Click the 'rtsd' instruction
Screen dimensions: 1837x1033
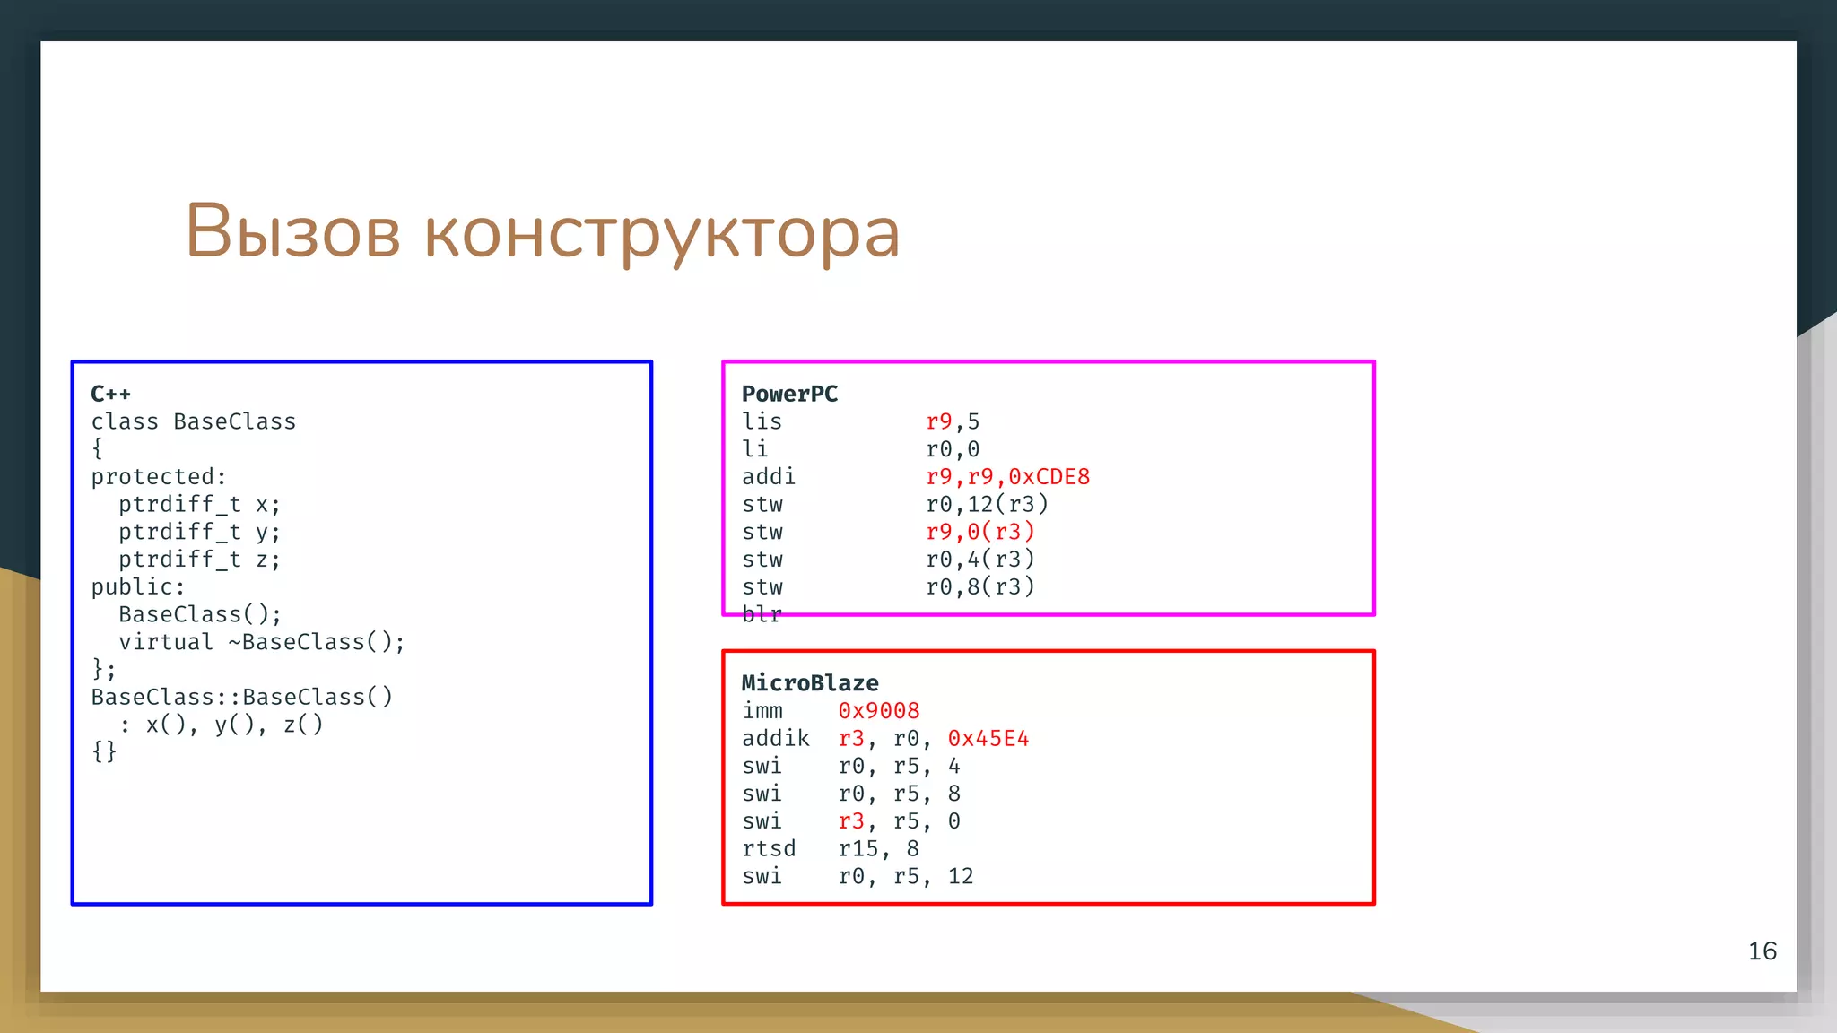769,849
